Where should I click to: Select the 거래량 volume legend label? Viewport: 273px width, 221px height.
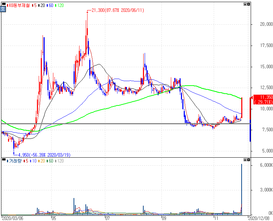pyautogui.click(x=14, y=161)
